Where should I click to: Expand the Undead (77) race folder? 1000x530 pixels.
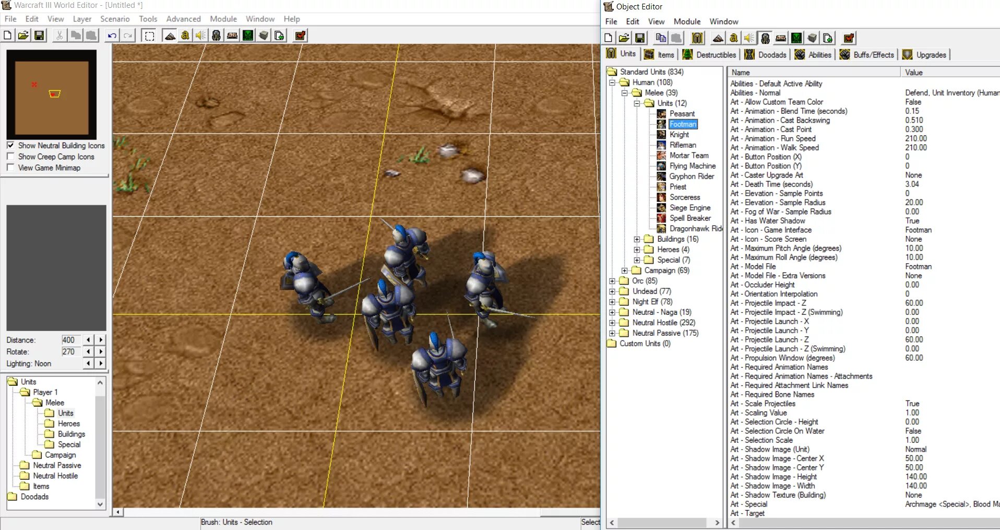tap(612, 291)
